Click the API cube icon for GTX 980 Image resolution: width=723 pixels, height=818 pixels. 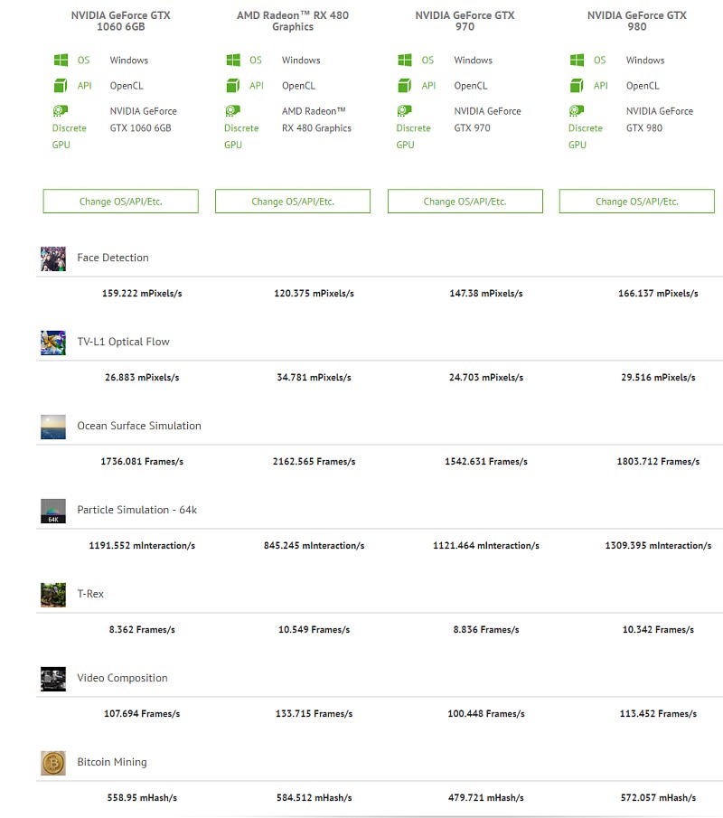coord(577,85)
